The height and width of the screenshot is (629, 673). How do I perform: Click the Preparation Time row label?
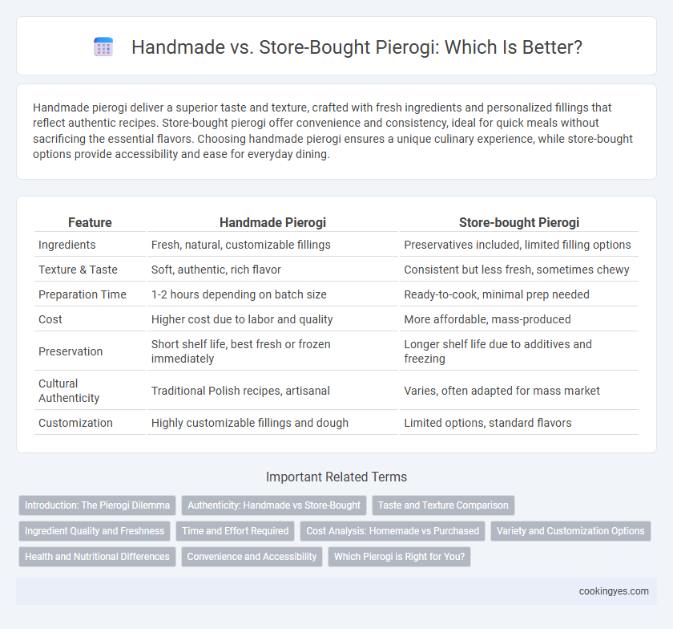[x=83, y=294]
